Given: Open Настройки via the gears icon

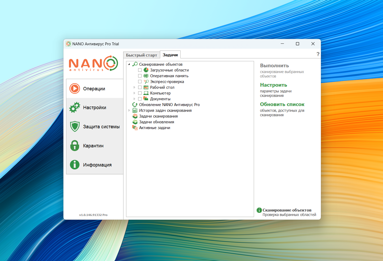Looking at the screenshot, I should click(75, 108).
